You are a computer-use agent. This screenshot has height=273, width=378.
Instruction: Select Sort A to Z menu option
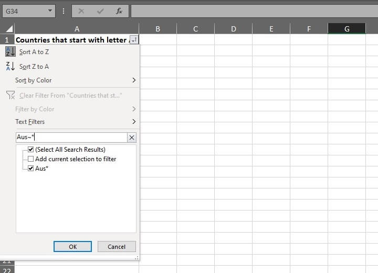click(x=34, y=52)
